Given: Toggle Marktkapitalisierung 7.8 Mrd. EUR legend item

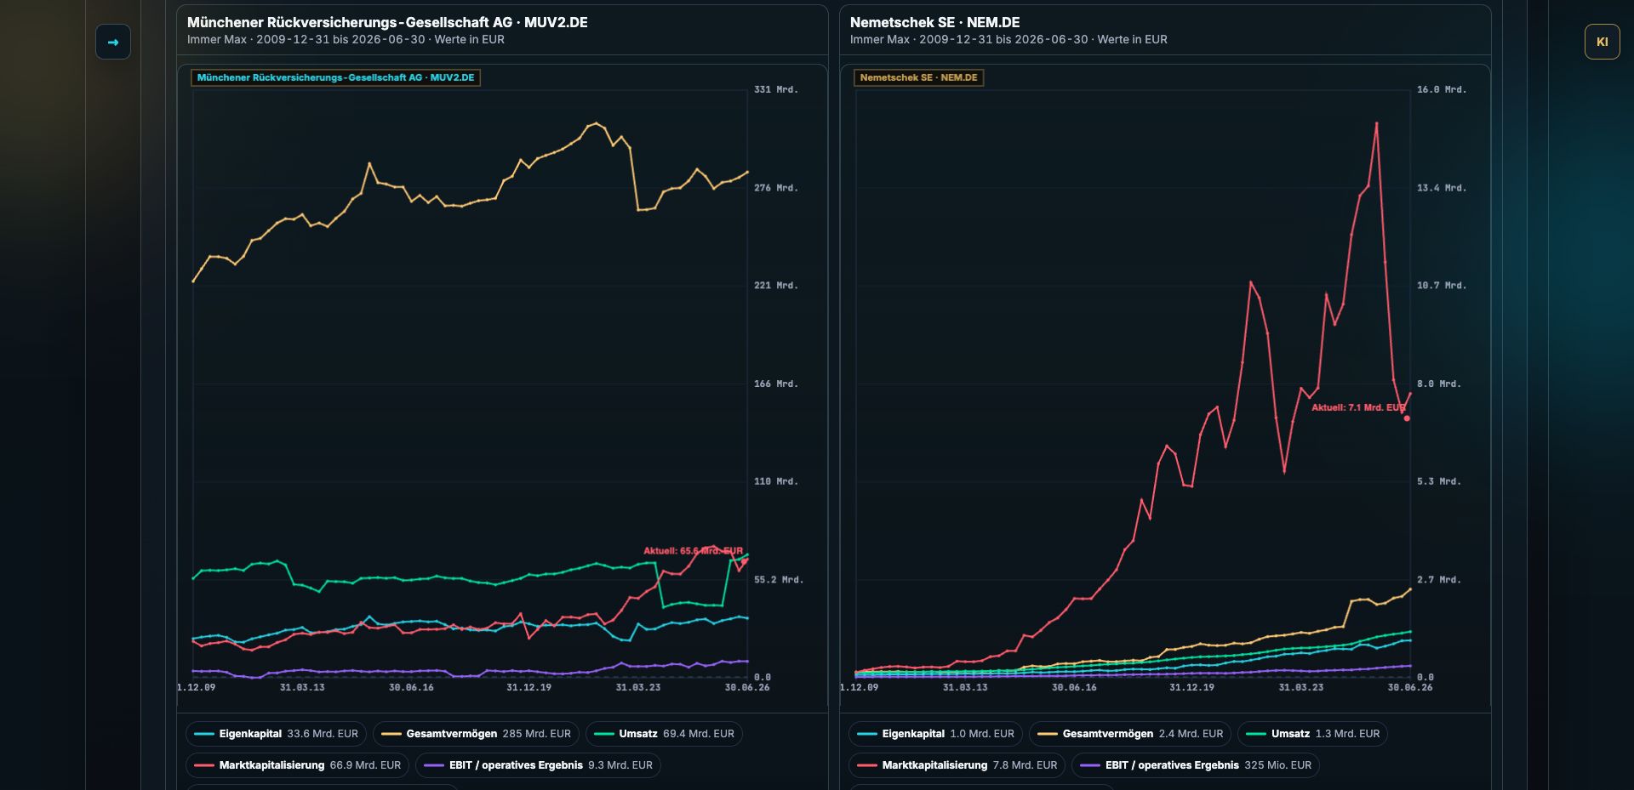Looking at the screenshot, I should [x=957, y=765].
